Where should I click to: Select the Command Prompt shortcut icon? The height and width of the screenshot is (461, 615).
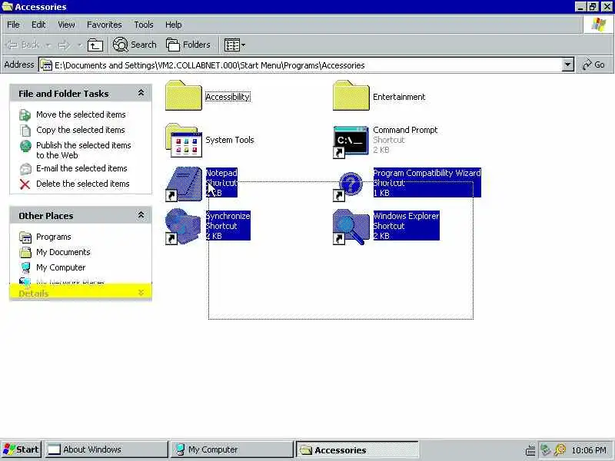pyautogui.click(x=351, y=141)
